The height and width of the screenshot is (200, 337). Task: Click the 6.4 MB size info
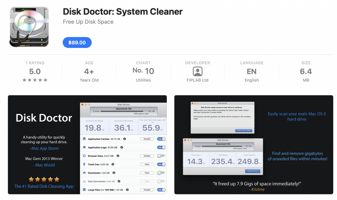306,72
